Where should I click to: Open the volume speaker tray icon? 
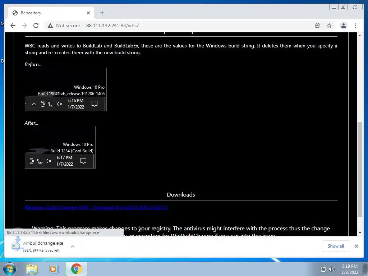click(x=332, y=269)
